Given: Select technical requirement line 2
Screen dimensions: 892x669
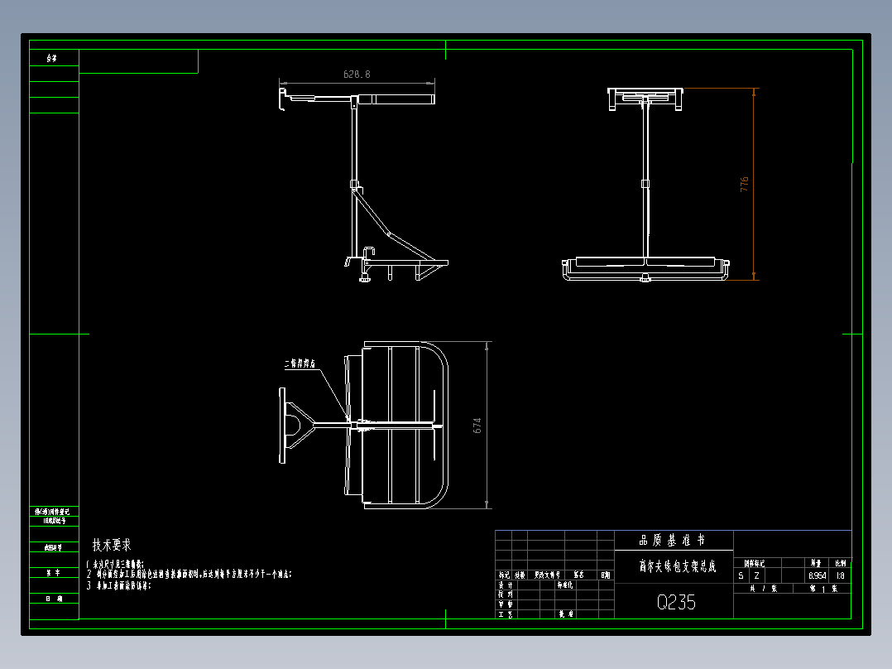Looking at the screenshot, I should click(x=189, y=575).
